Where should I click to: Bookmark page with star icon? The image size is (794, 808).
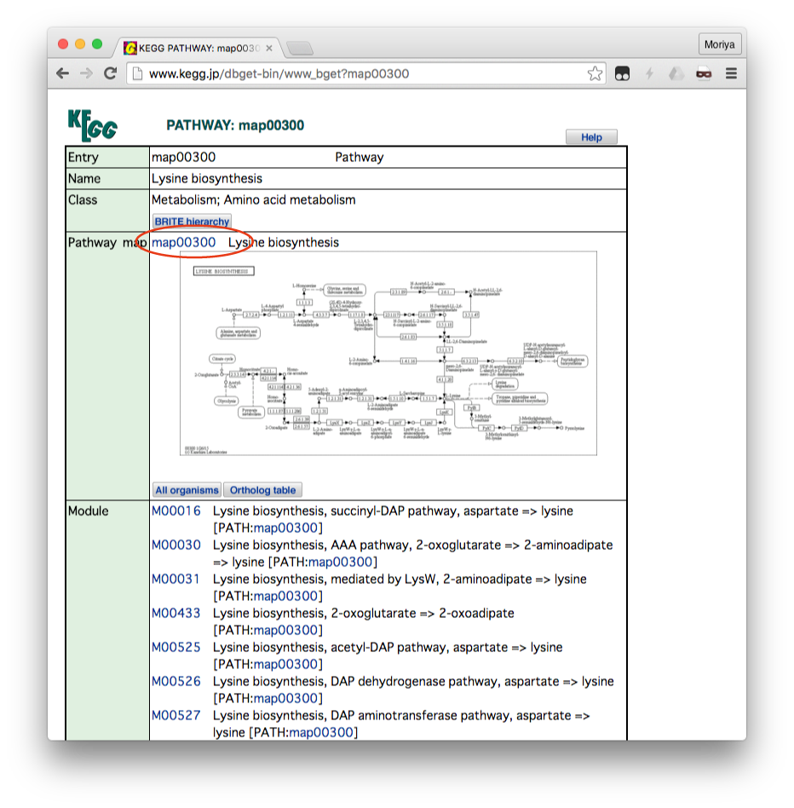(595, 73)
